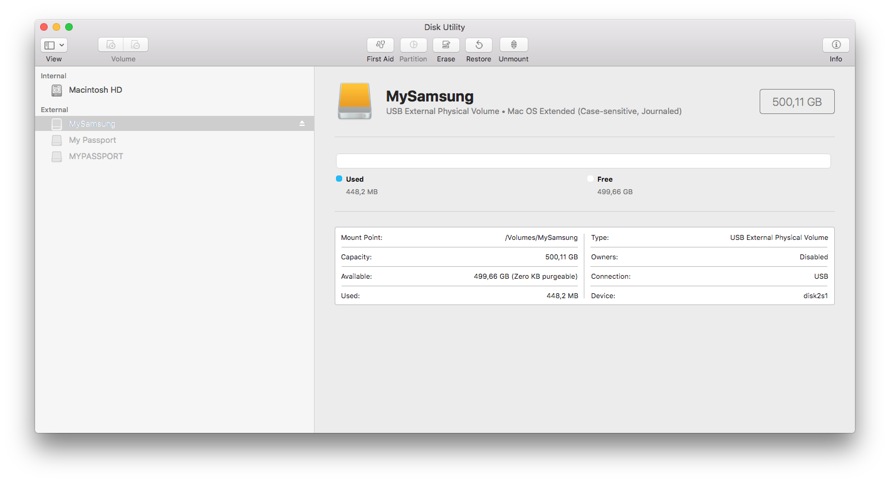Click Available value 499,66 GB purgeable

click(526, 276)
